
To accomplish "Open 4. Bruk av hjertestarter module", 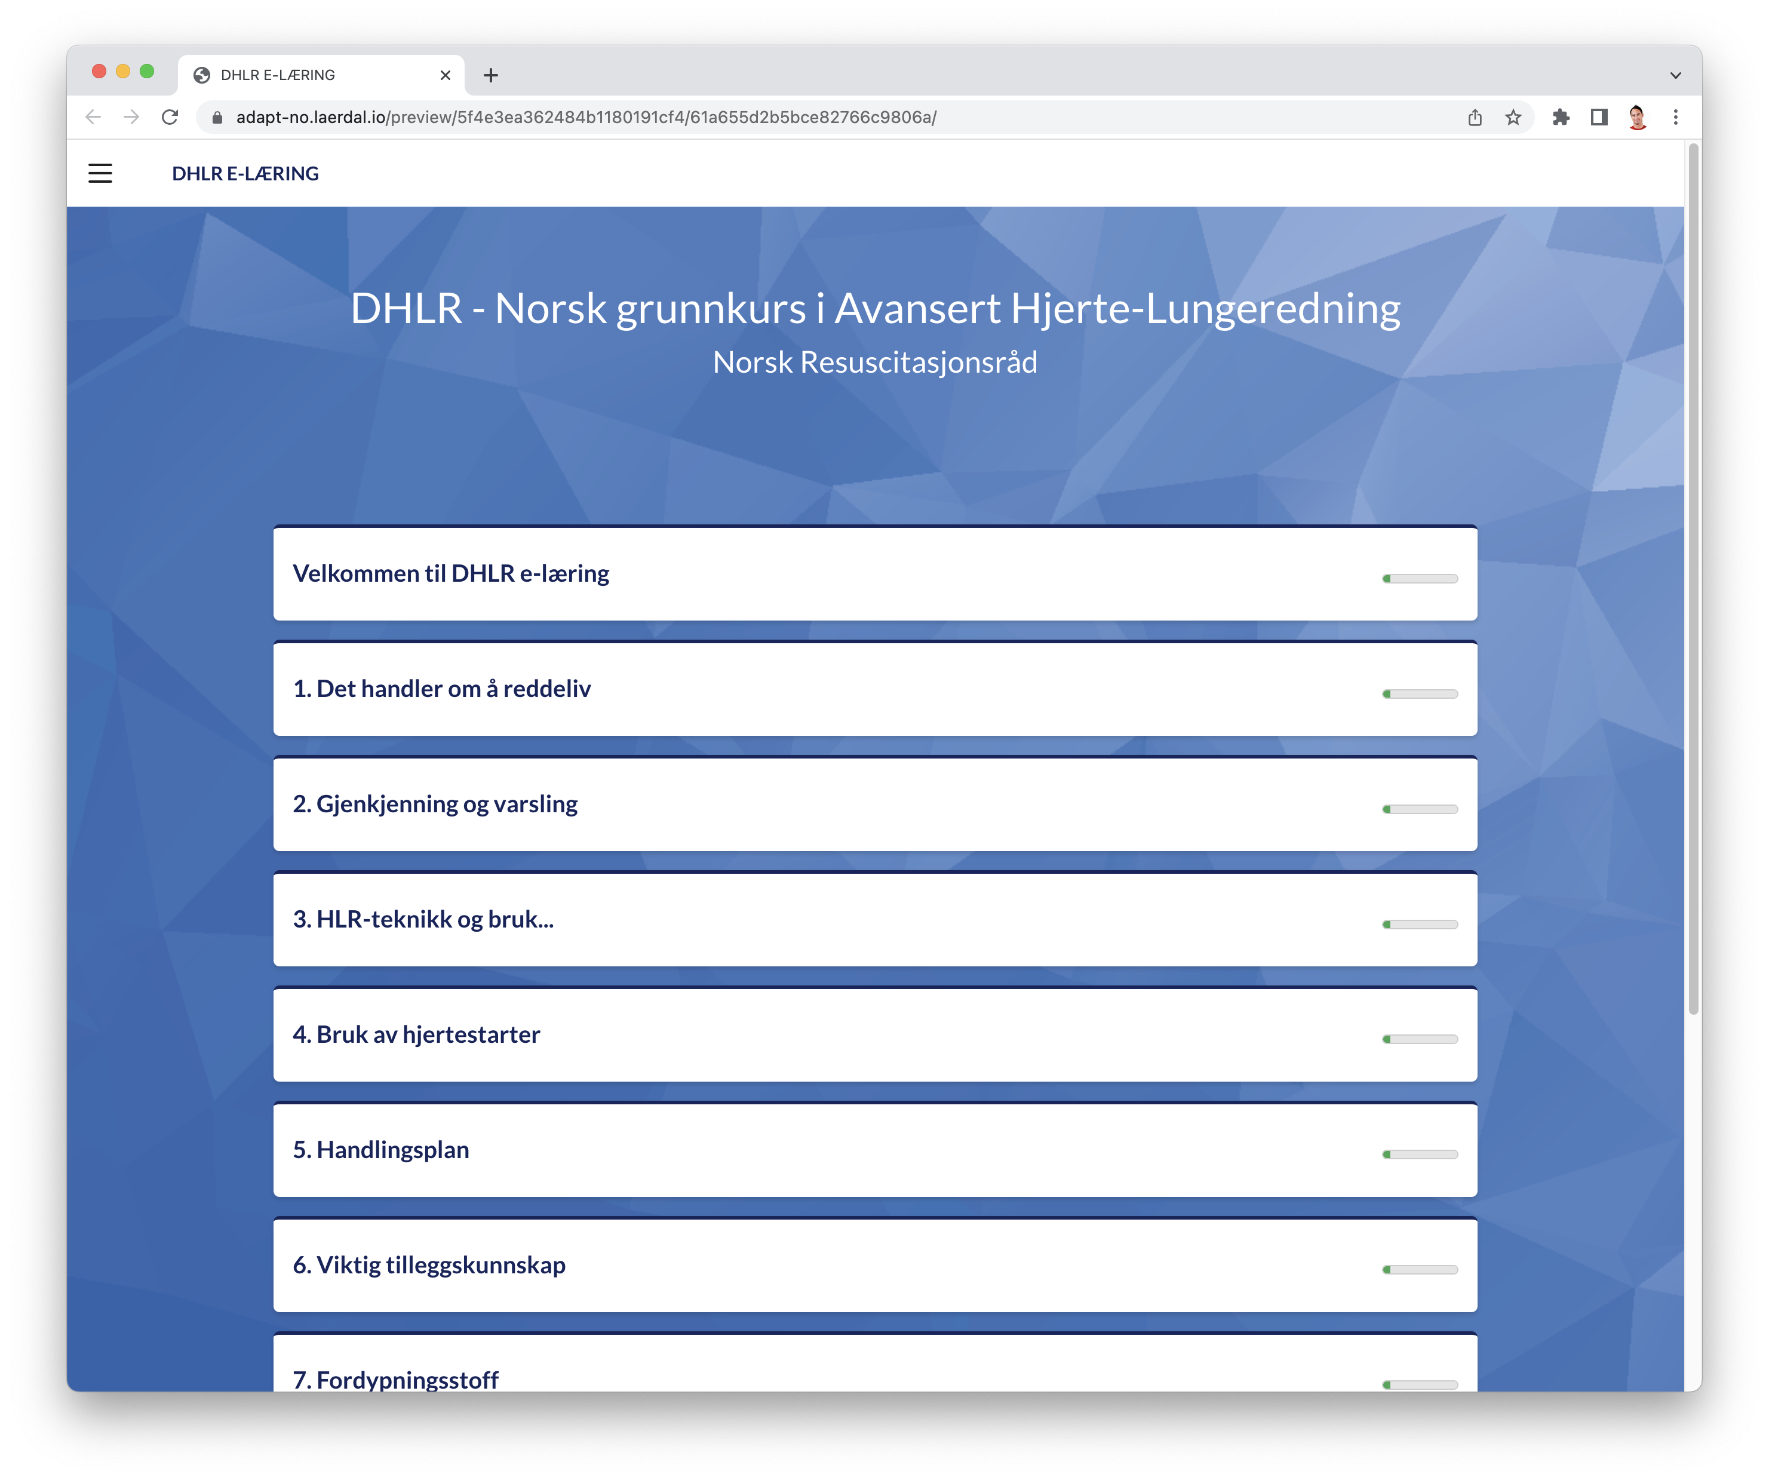I will click(x=875, y=1035).
